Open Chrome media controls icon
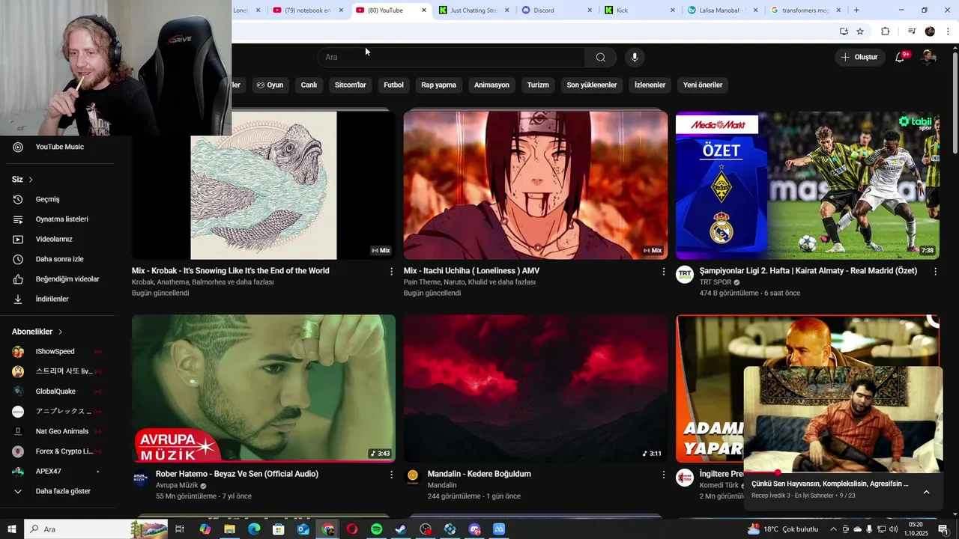Screen dimensions: 959x539 [x=912, y=31]
